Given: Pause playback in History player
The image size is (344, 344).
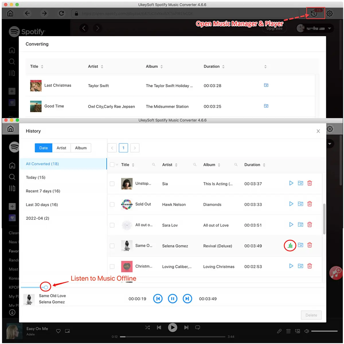Looking at the screenshot, I should pos(173,299).
